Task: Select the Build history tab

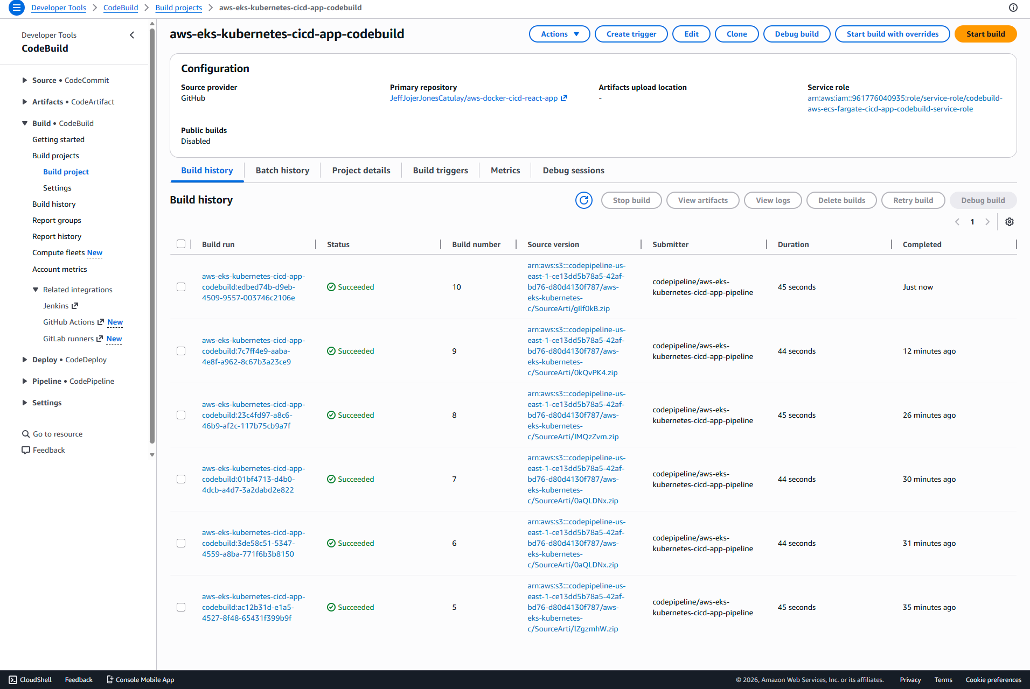Action: (207, 170)
